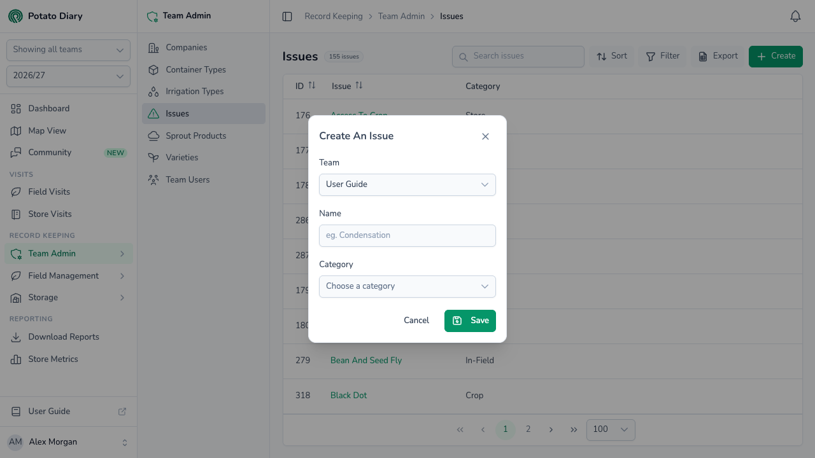This screenshot has width=815, height=458.
Task: Open Dashboard in the sidebar
Action: point(68,109)
